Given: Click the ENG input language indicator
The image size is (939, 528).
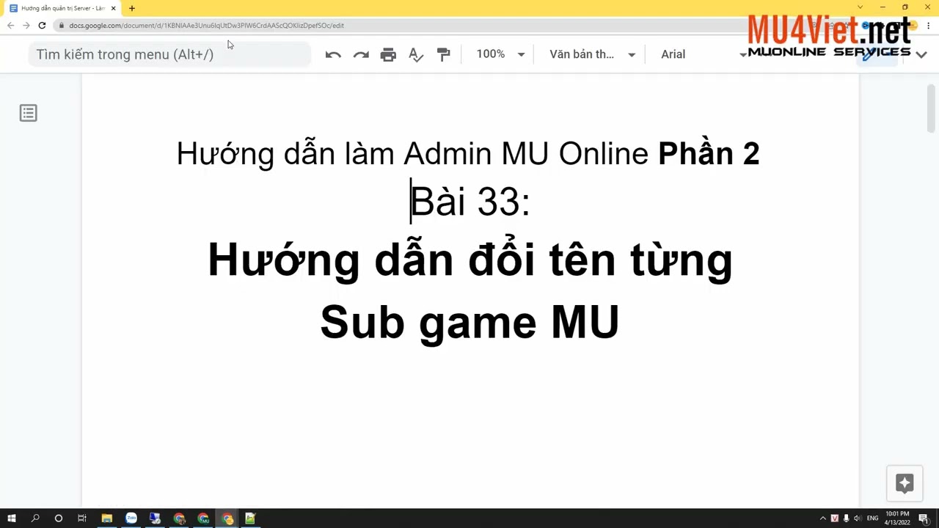Looking at the screenshot, I should [872, 518].
